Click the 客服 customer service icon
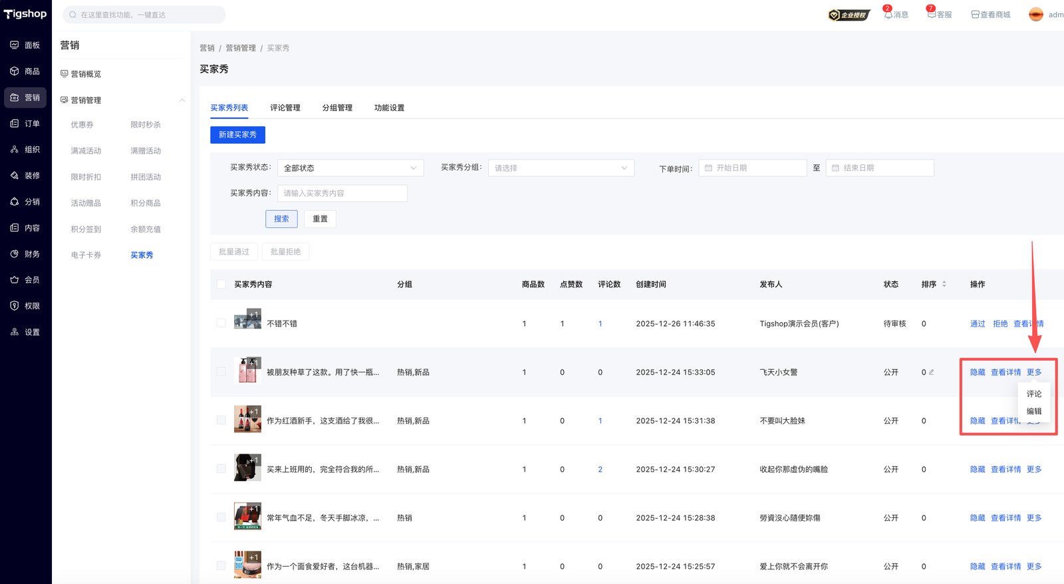The width and height of the screenshot is (1064, 584). (932, 15)
